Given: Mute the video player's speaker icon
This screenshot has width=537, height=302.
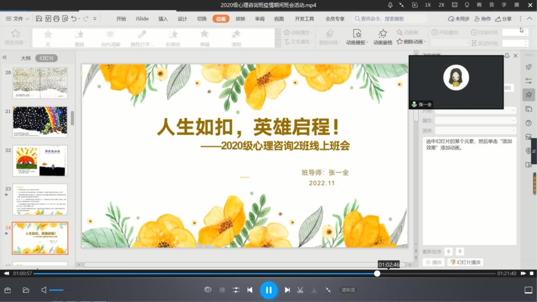Looking at the screenshot, I should coord(44,290).
